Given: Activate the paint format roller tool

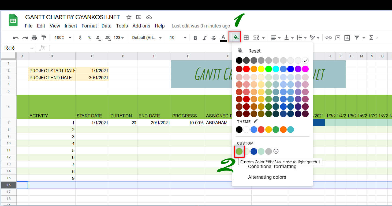Looking at the screenshot, I should pyautogui.click(x=43, y=38).
